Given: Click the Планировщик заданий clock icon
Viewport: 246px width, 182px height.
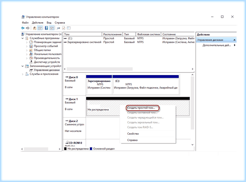Looking at the screenshot, I should coord(31,42).
